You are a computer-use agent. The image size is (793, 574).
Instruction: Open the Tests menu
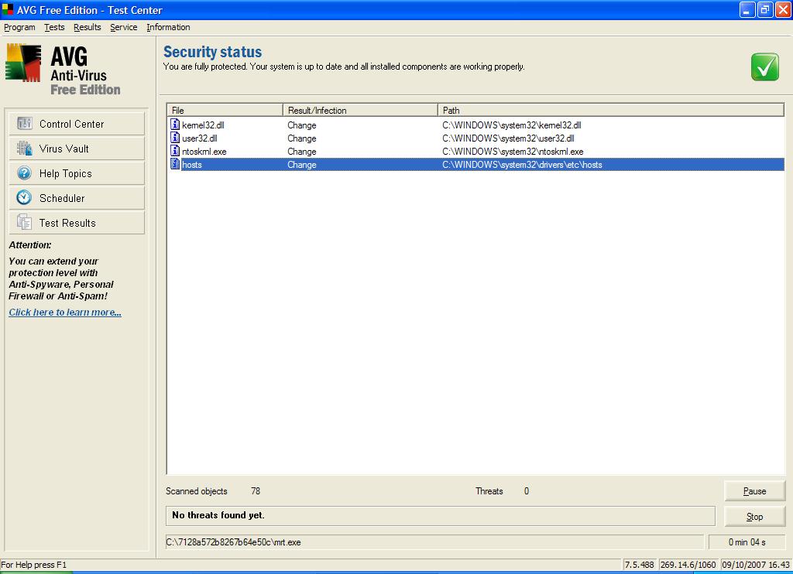54,27
